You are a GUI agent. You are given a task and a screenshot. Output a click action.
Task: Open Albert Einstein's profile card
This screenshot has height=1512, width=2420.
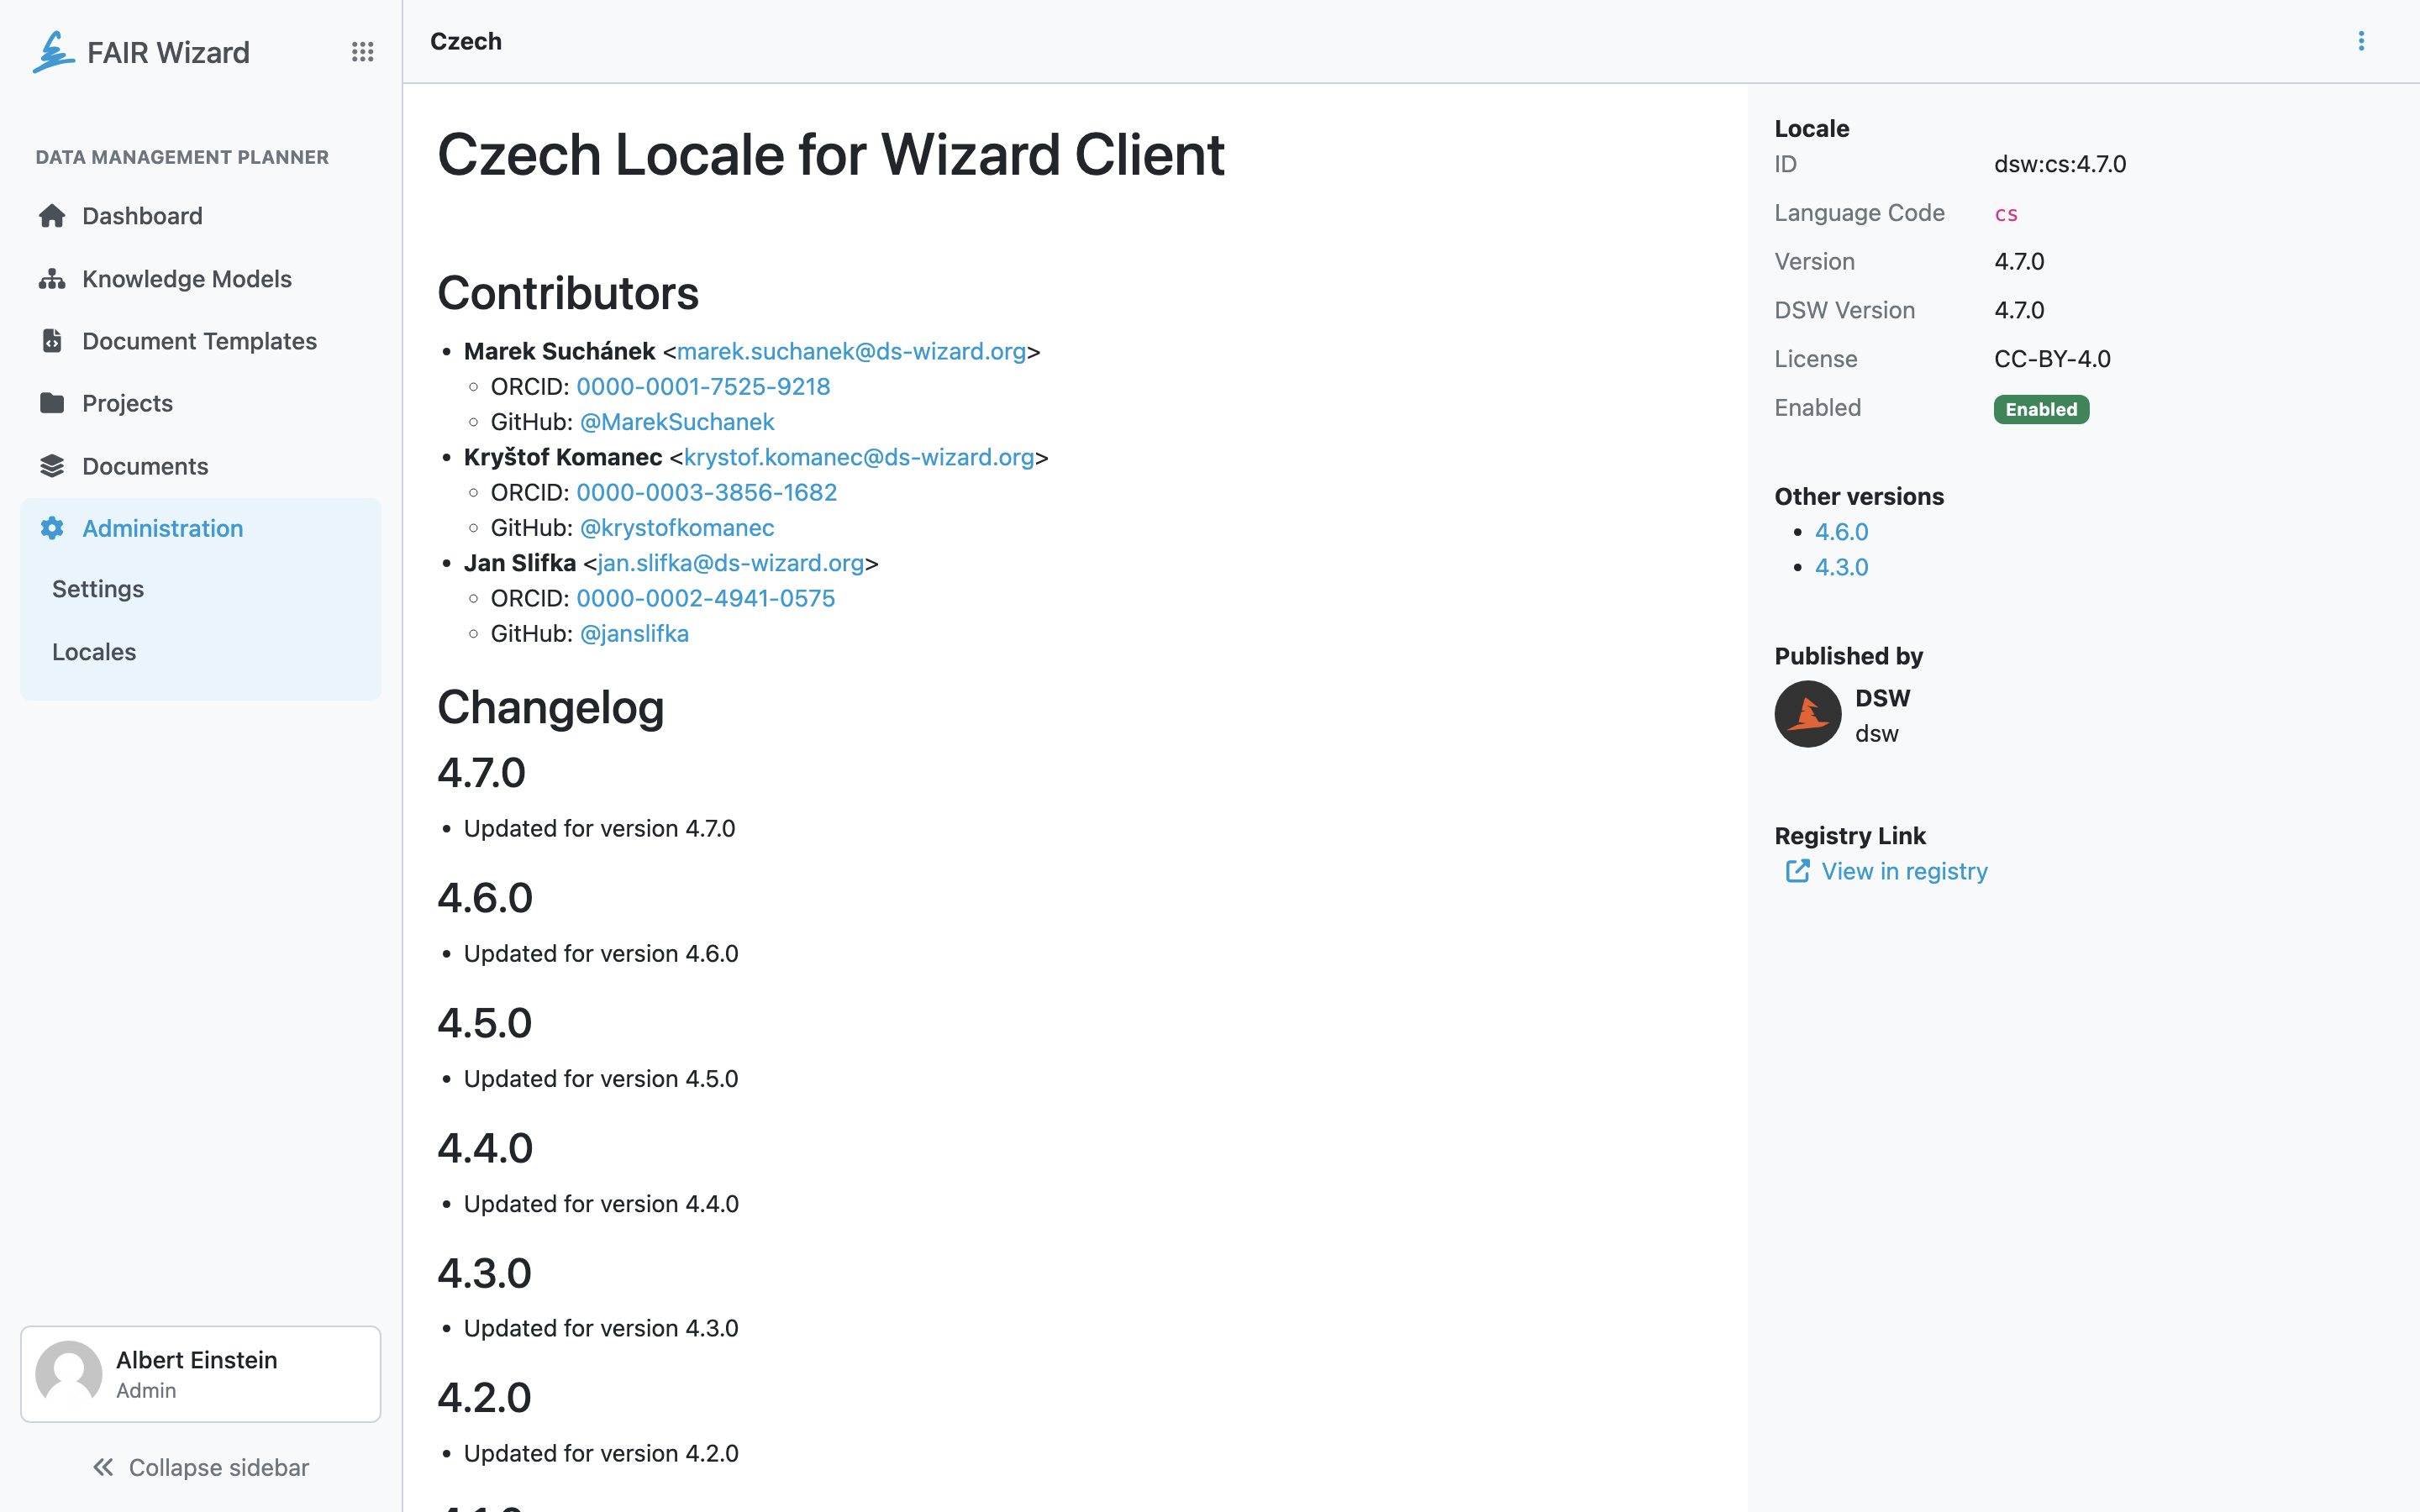click(x=200, y=1374)
